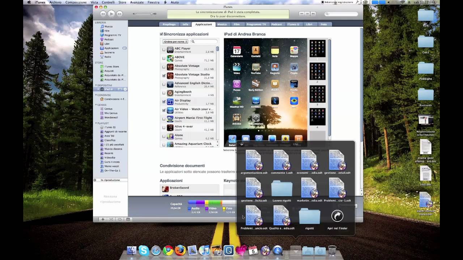463x260 pixels.
Task: Select the Contatti app icon on iPad preview
Action: click(256, 52)
